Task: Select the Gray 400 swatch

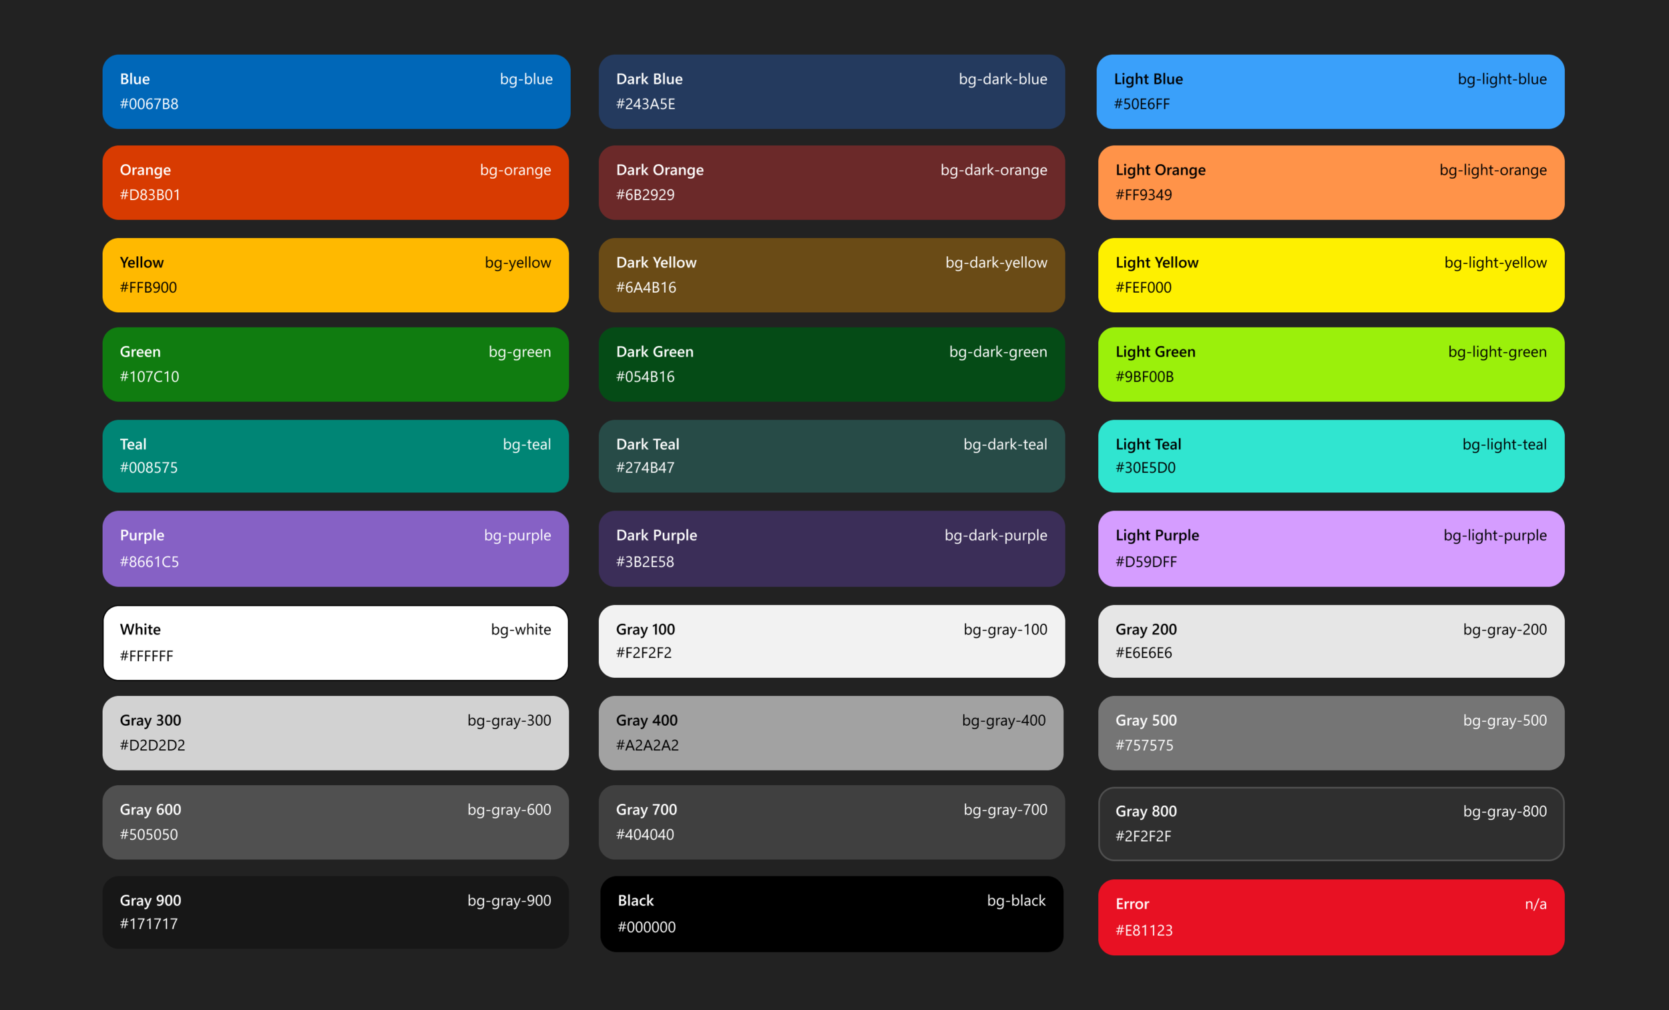Action: point(830,732)
